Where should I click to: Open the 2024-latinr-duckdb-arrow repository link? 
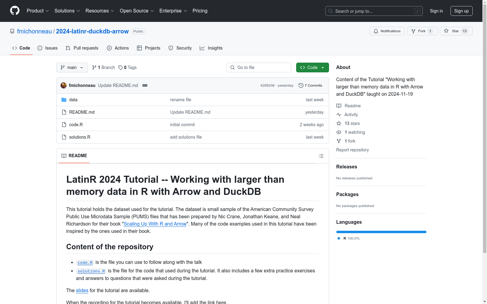[x=92, y=31]
